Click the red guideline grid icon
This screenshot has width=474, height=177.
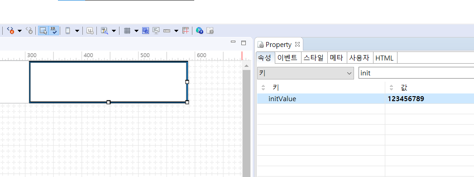186,30
